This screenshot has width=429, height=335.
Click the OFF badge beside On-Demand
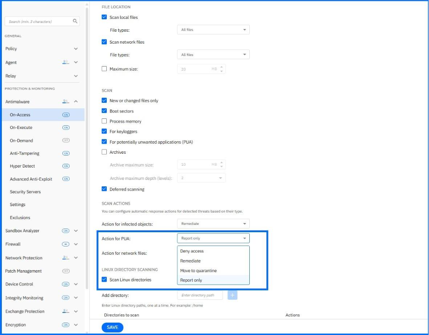66,140
